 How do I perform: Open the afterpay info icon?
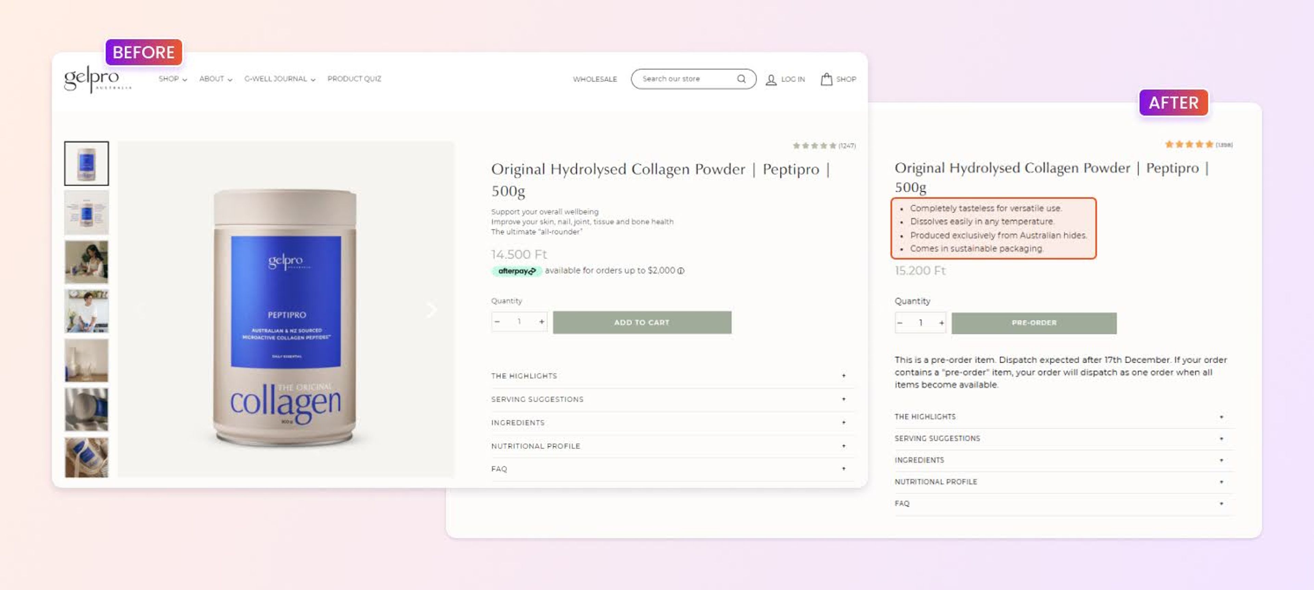click(x=681, y=271)
